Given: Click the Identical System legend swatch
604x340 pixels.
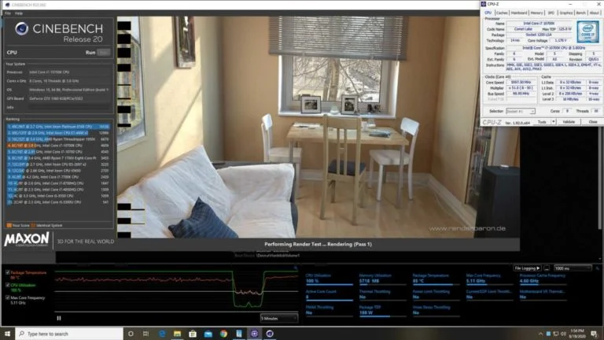Looking at the screenshot, I should [x=33, y=226].
